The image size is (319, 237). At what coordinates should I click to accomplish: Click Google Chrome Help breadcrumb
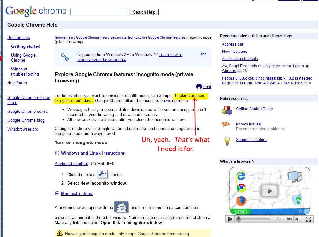click(x=92, y=38)
